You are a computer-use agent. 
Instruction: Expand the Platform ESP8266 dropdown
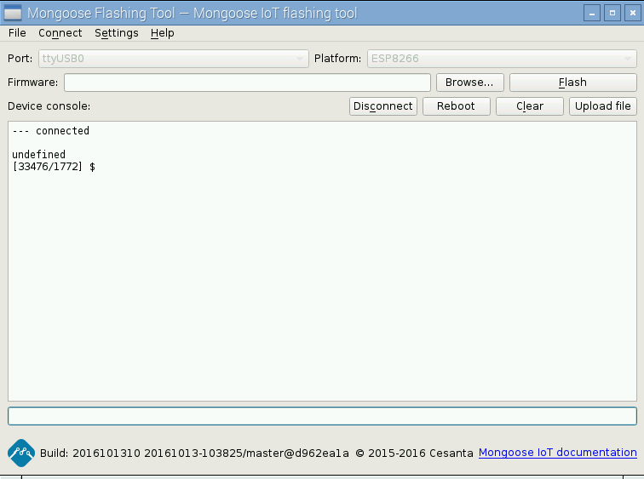[502, 59]
